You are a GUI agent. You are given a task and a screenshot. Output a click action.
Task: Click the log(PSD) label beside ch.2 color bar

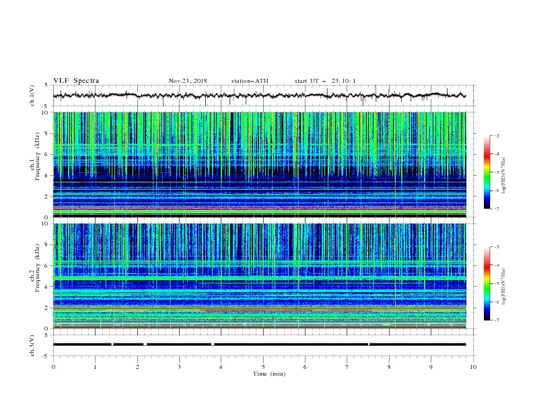(x=503, y=287)
